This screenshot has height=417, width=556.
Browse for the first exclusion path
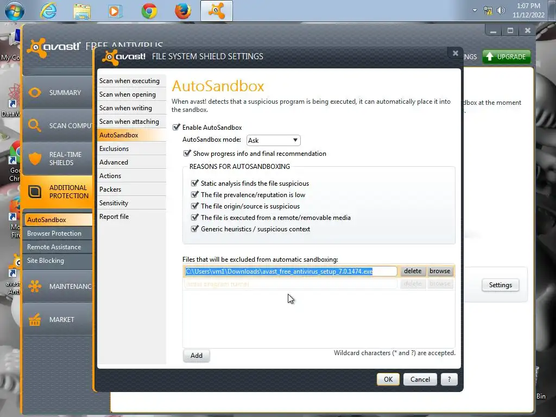pos(440,271)
